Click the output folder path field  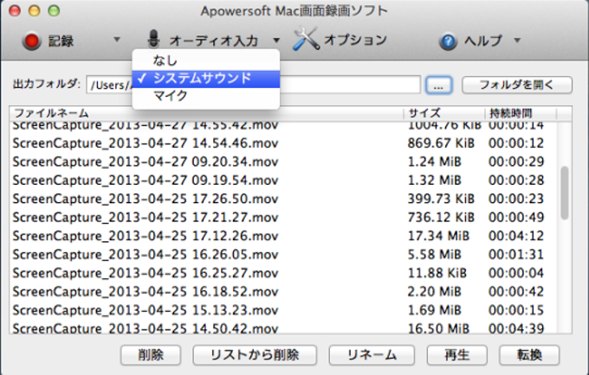pyautogui.click(x=253, y=85)
